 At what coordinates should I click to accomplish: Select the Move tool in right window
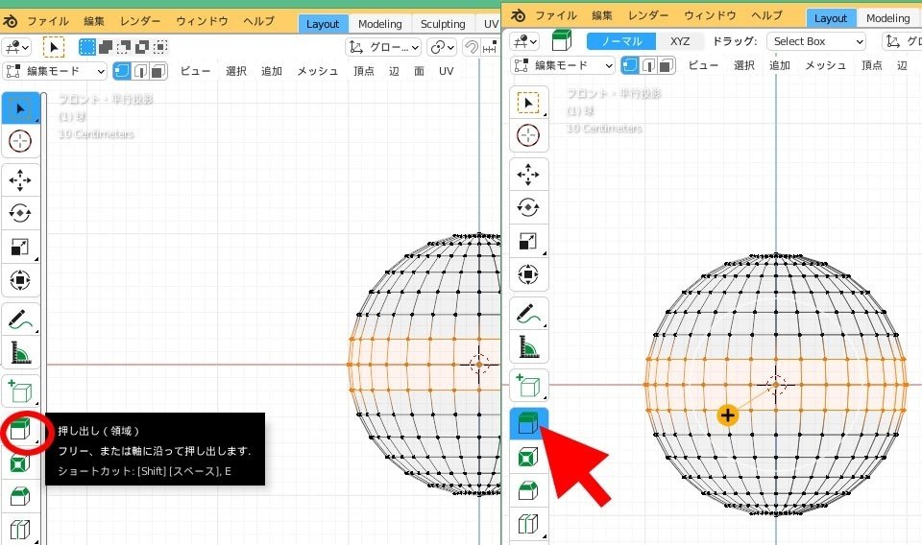pos(528,175)
